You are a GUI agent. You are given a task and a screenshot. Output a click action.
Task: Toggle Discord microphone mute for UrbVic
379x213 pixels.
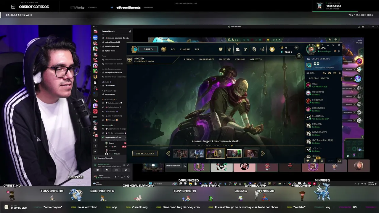coord(116,177)
